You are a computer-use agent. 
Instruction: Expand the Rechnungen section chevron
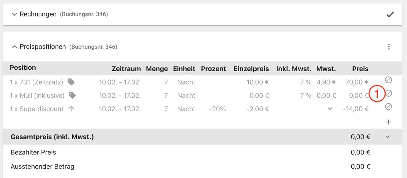tap(14, 14)
